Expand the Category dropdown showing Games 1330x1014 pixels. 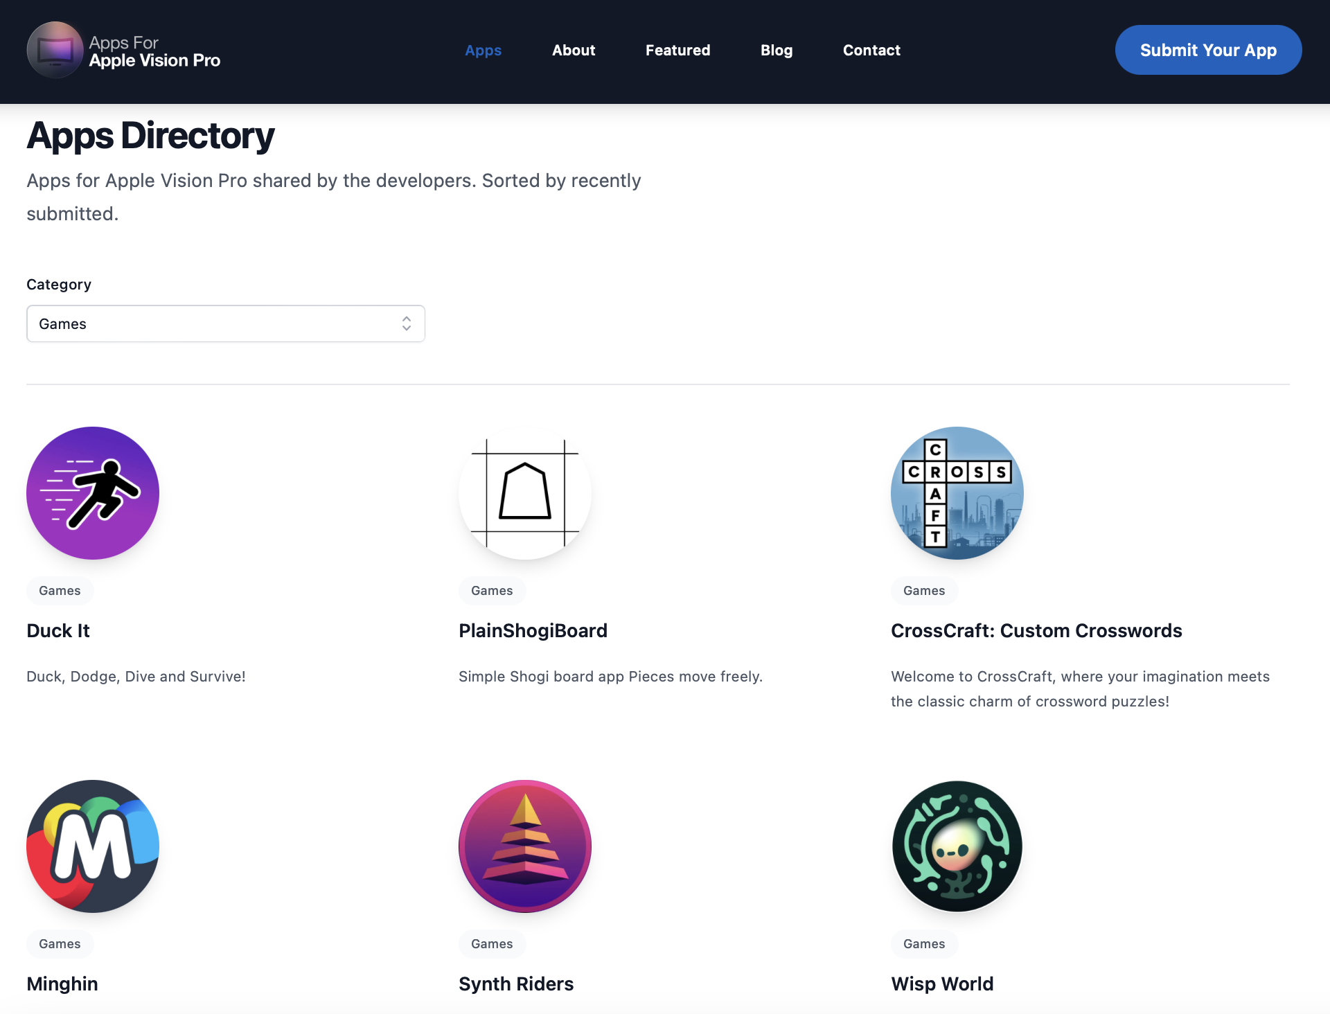pos(226,323)
